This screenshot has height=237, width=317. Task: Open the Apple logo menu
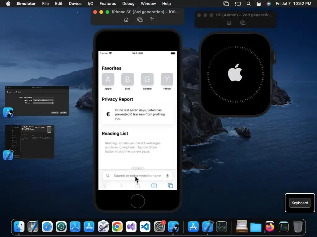click(8, 4)
